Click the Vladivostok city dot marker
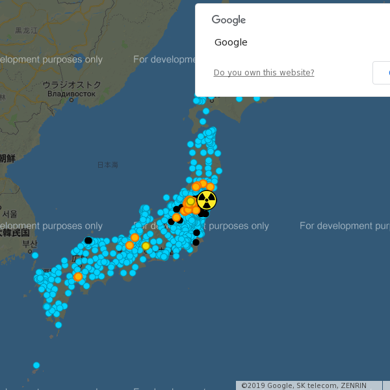Viewport: 390px width, 390px height. click(x=71, y=100)
